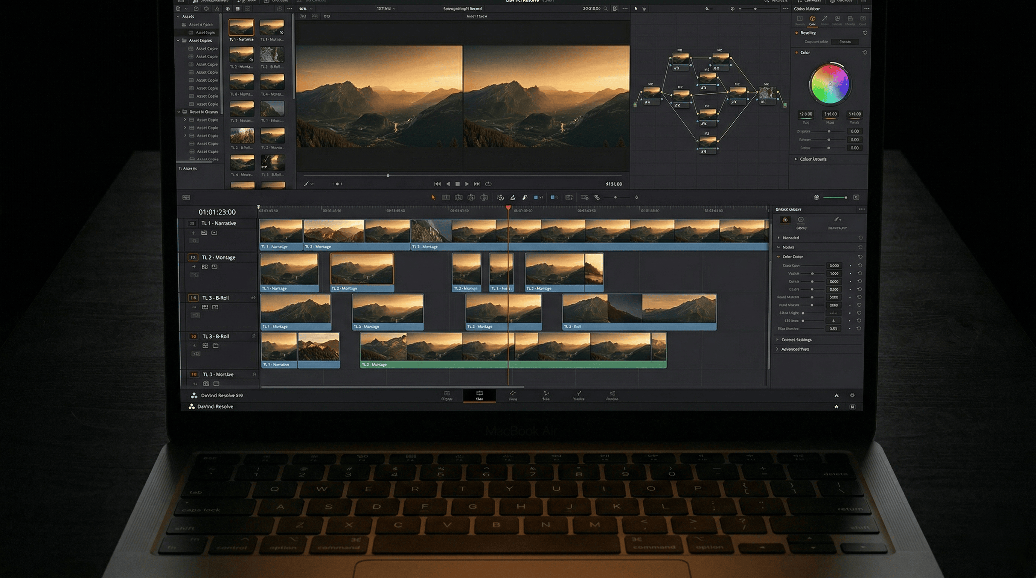Select the pointer selection tool in timeline toolbar
1036x578 pixels.
(434, 197)
